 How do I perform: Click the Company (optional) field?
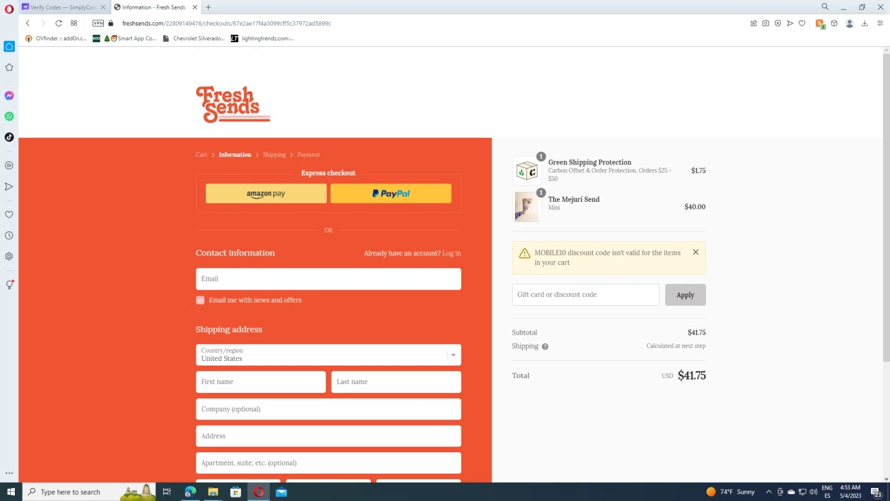point(328,410)
